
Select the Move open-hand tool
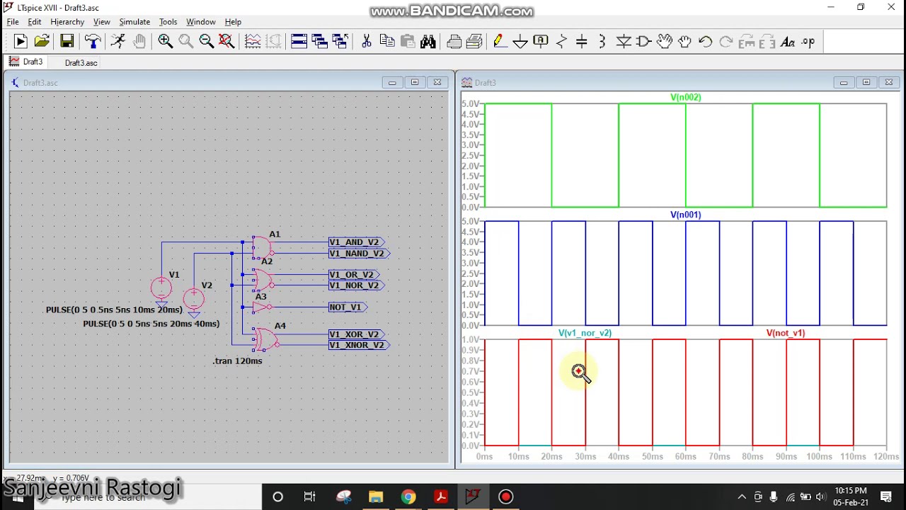pos(664,42)
